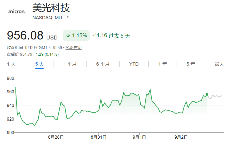Click the -11.16 过去 5 天 change text
This screenshot has width=228, height=145.
111,36
